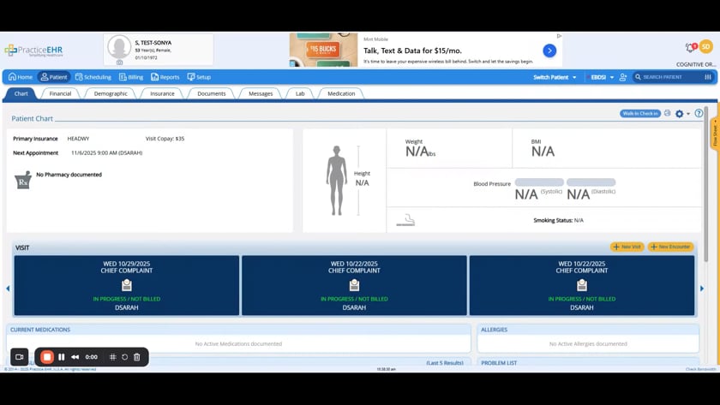Open the Billing menu
This screenshot has height=405, width=720.
(131, 77)
